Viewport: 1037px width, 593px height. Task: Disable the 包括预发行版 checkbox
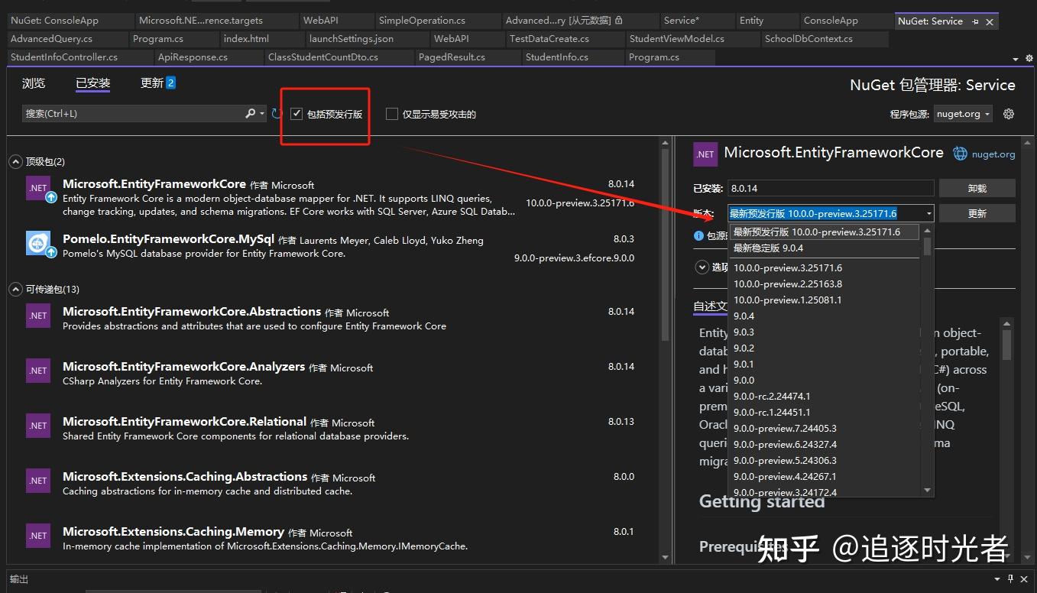click(297, 113)
